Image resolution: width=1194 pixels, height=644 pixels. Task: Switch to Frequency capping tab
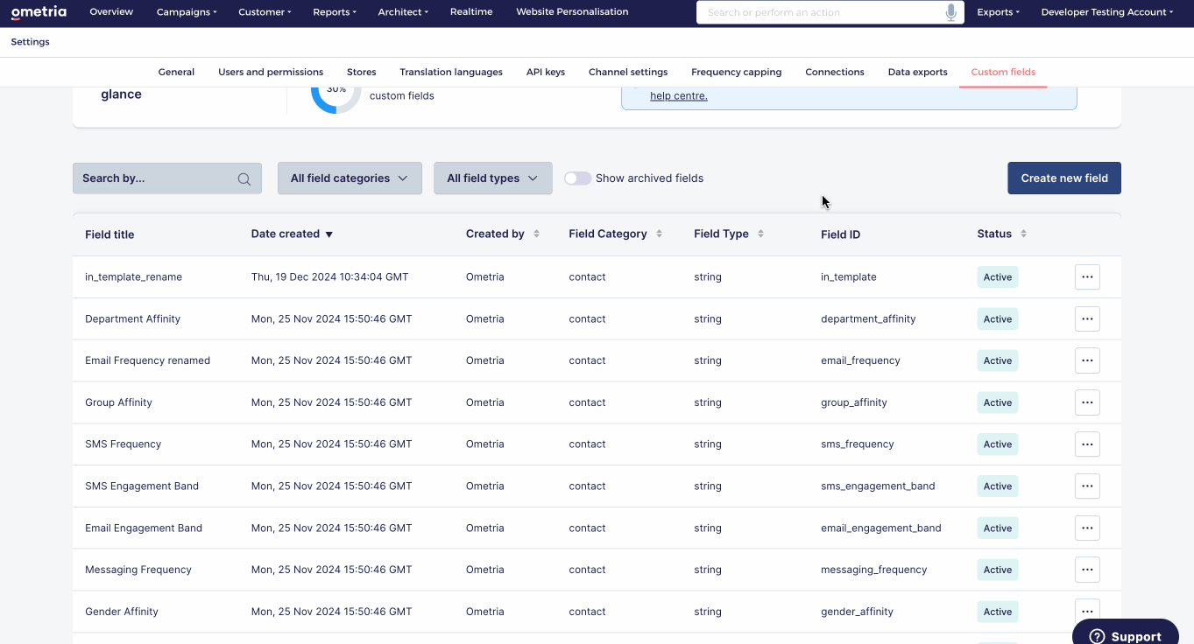point(737,72)
